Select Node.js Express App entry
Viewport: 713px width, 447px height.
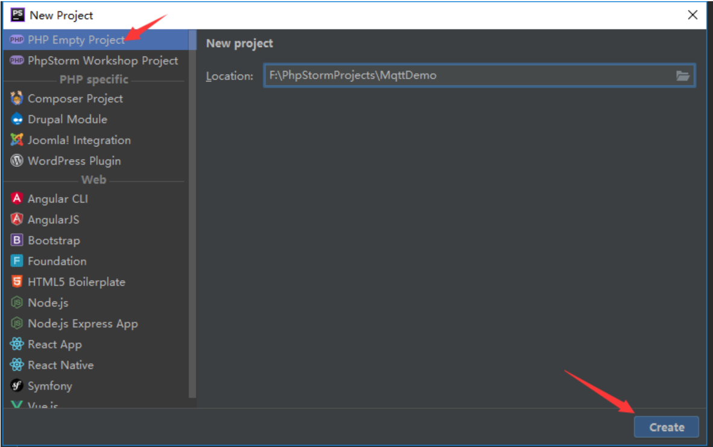pos(82,324)
